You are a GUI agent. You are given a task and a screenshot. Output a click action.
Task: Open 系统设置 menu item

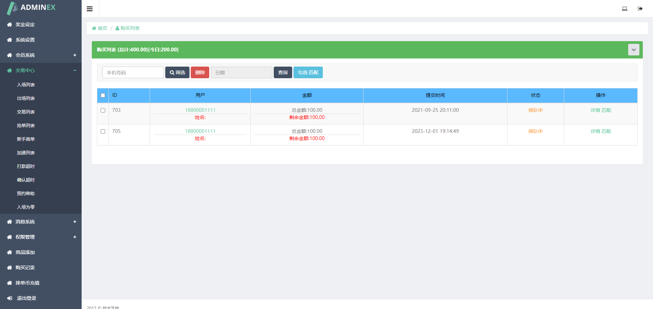coord(25,40)
